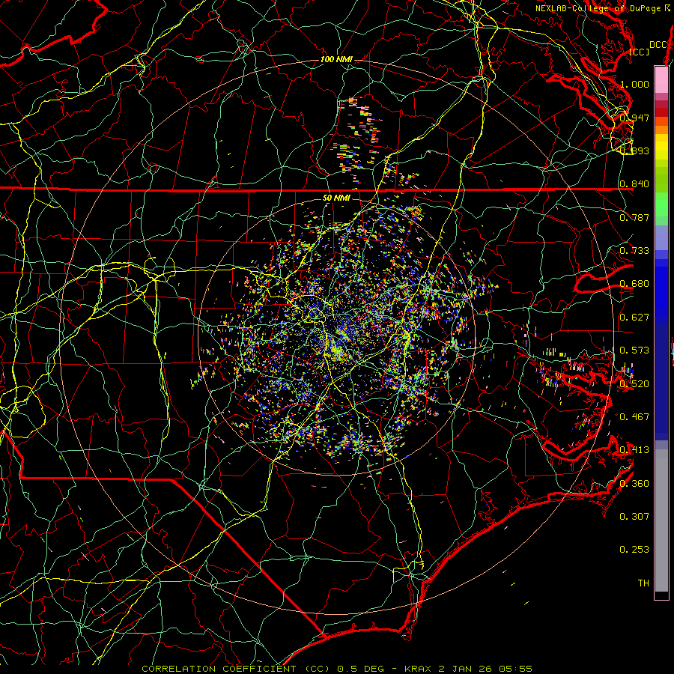Select the 0.360 scale value
The height and width of the screenshot is (674, 674).
(634, 483)
